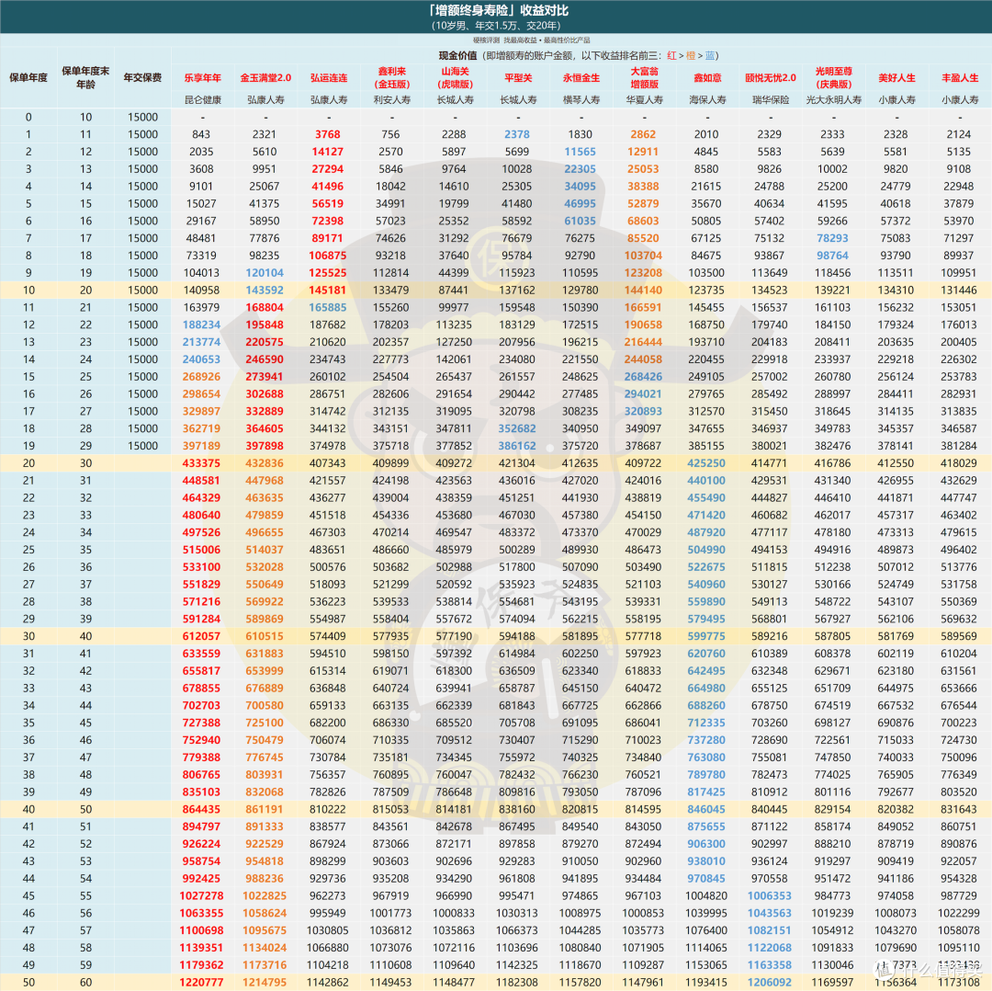Select product header 金玉满堂2.0

(x=265, y=78)
